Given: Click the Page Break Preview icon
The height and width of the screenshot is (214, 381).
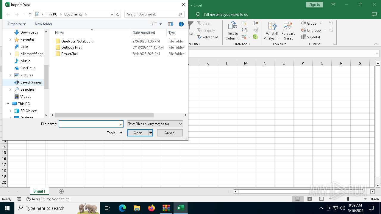Looking at the screenshot, I should coord(321,199).
